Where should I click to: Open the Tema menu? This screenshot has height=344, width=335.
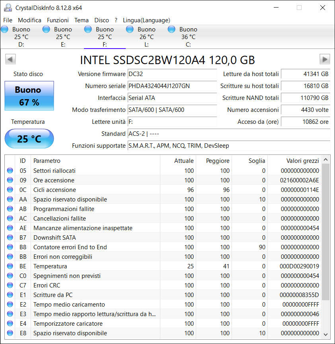[x=81, y=20]
